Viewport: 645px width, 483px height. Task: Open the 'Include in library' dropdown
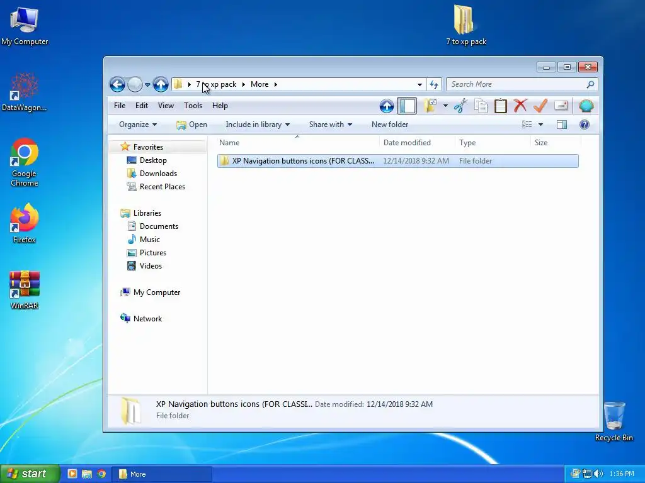[258, 125]
